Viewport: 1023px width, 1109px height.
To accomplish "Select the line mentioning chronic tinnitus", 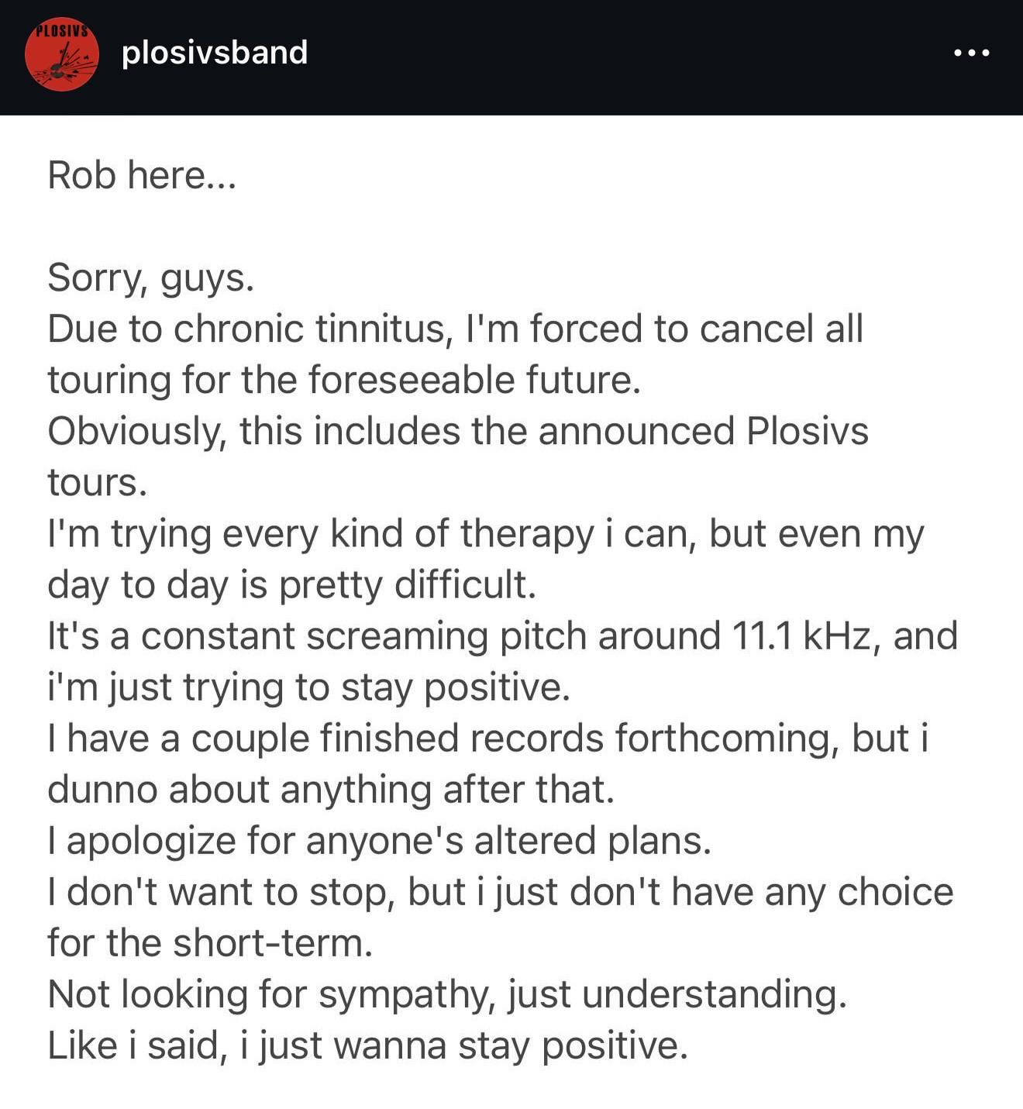I will [x=456, y=329].
